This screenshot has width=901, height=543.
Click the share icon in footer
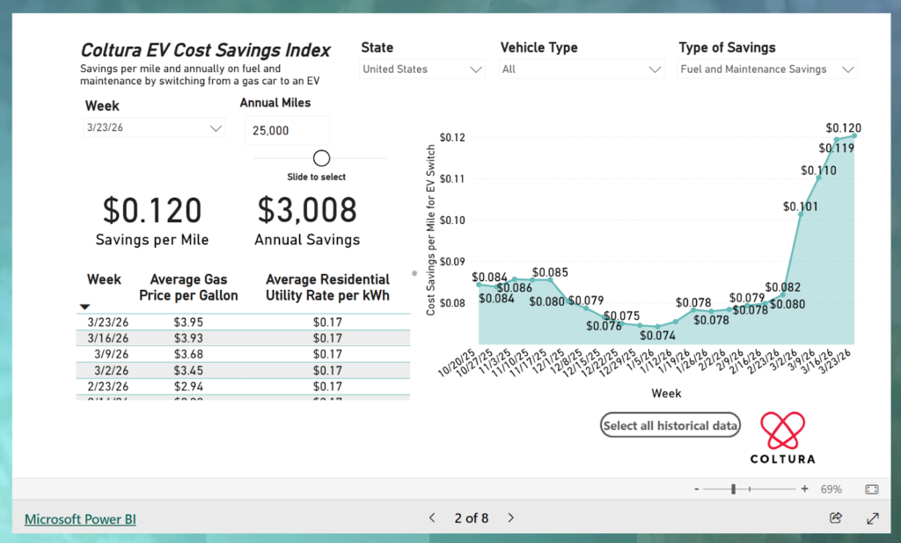836,518
